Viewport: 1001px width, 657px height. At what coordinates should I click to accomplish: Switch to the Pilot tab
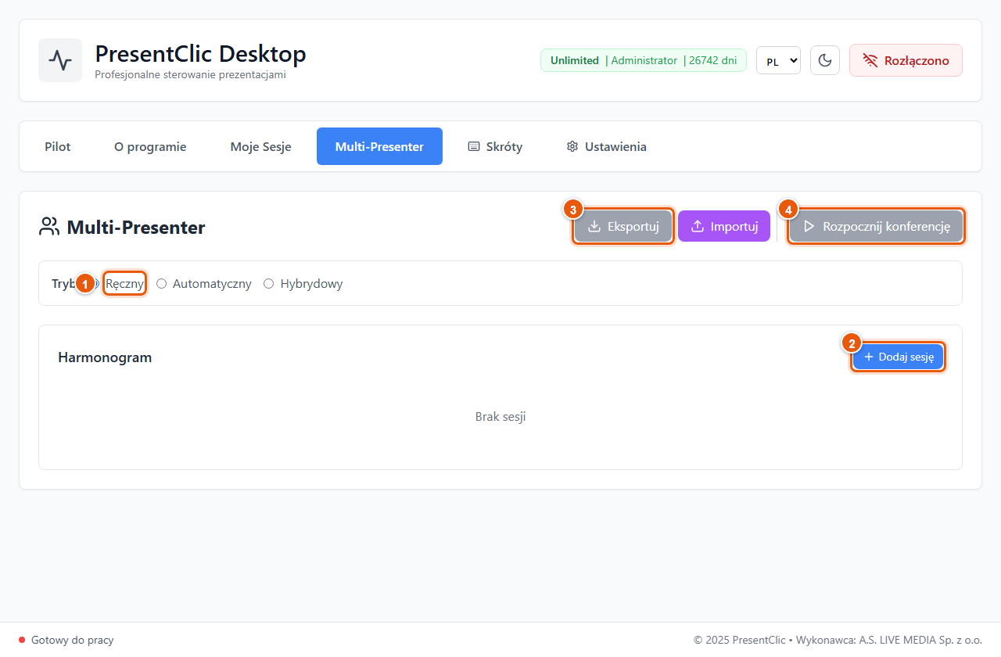coord(58,146)
